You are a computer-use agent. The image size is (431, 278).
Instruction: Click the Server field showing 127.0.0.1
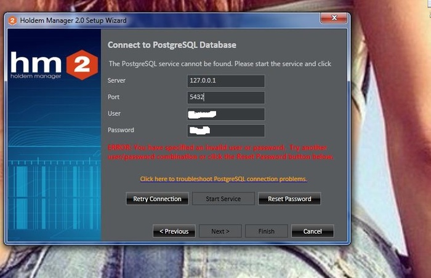coord(226,81)
